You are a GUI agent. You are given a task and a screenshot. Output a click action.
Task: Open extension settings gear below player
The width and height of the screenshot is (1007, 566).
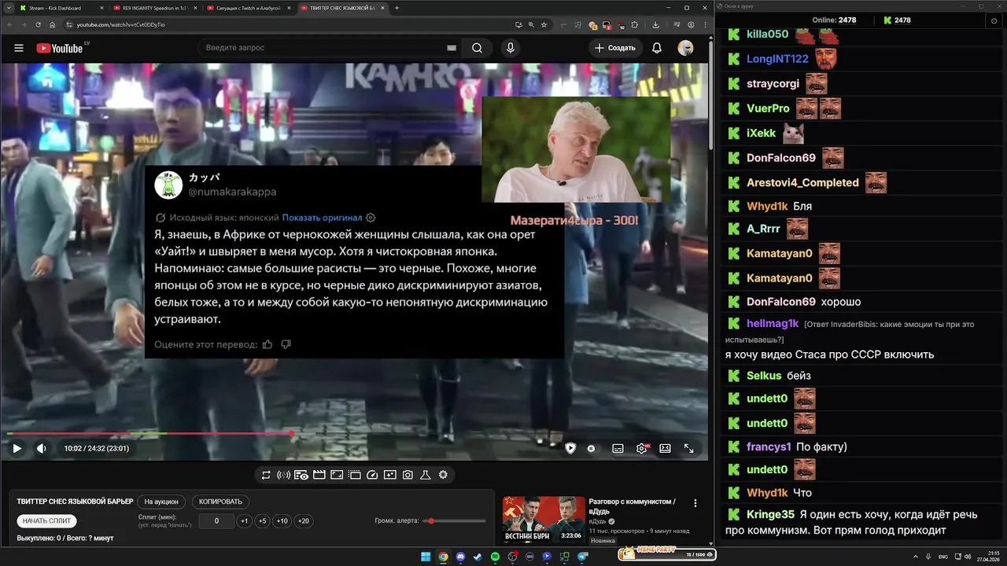[x=443, y=475]
